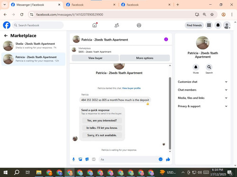
Task: Open the Windows notification center
Action: click(x=230, y=173)
